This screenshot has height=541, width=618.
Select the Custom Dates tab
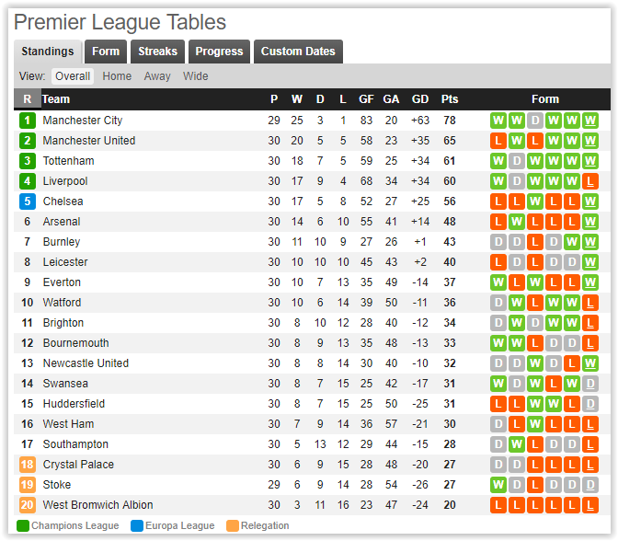298,52
